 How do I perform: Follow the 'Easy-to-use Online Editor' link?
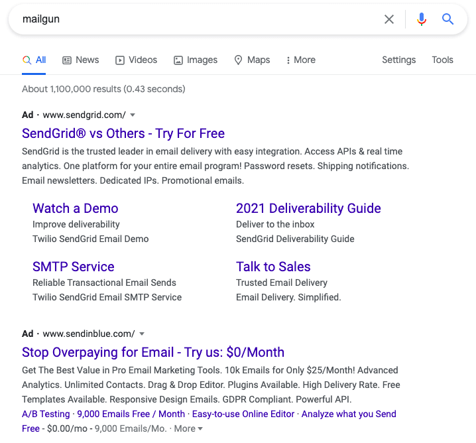pyautogui.click(x=243, y=414)
